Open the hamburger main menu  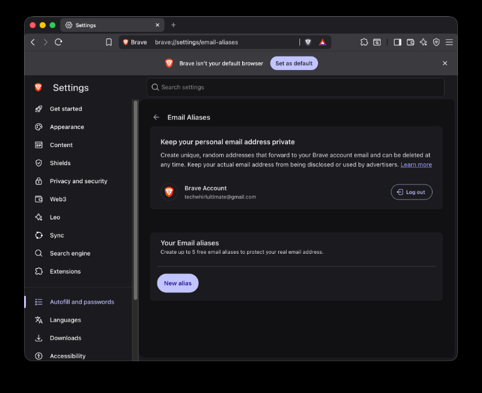tap(449, 42)
